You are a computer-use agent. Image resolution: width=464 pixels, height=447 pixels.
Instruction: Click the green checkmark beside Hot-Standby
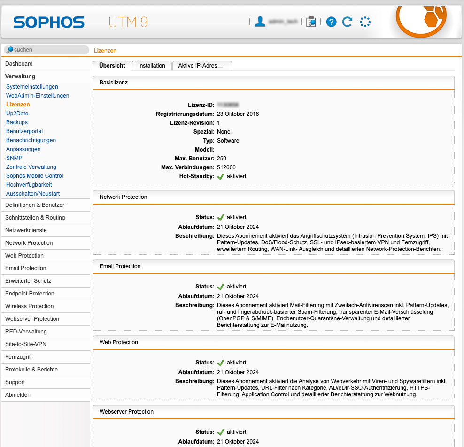(220, 176)
